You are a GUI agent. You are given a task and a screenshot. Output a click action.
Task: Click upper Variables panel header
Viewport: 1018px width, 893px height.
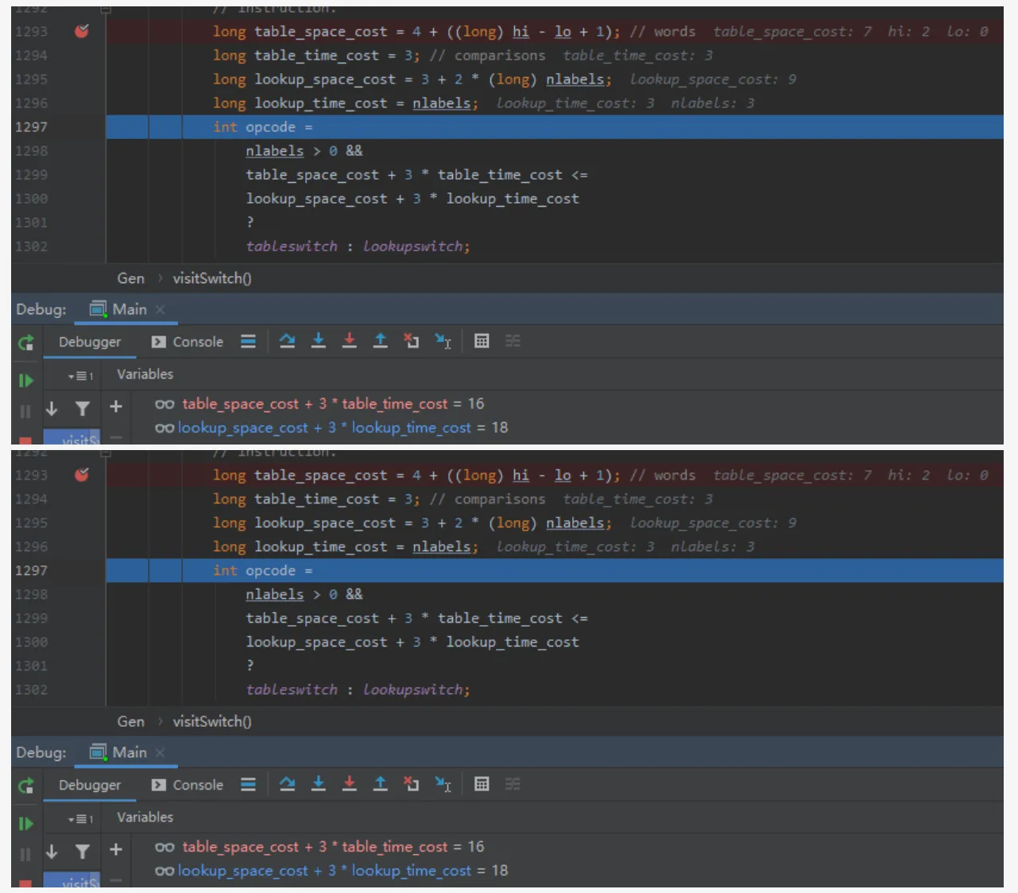(145, 374)
